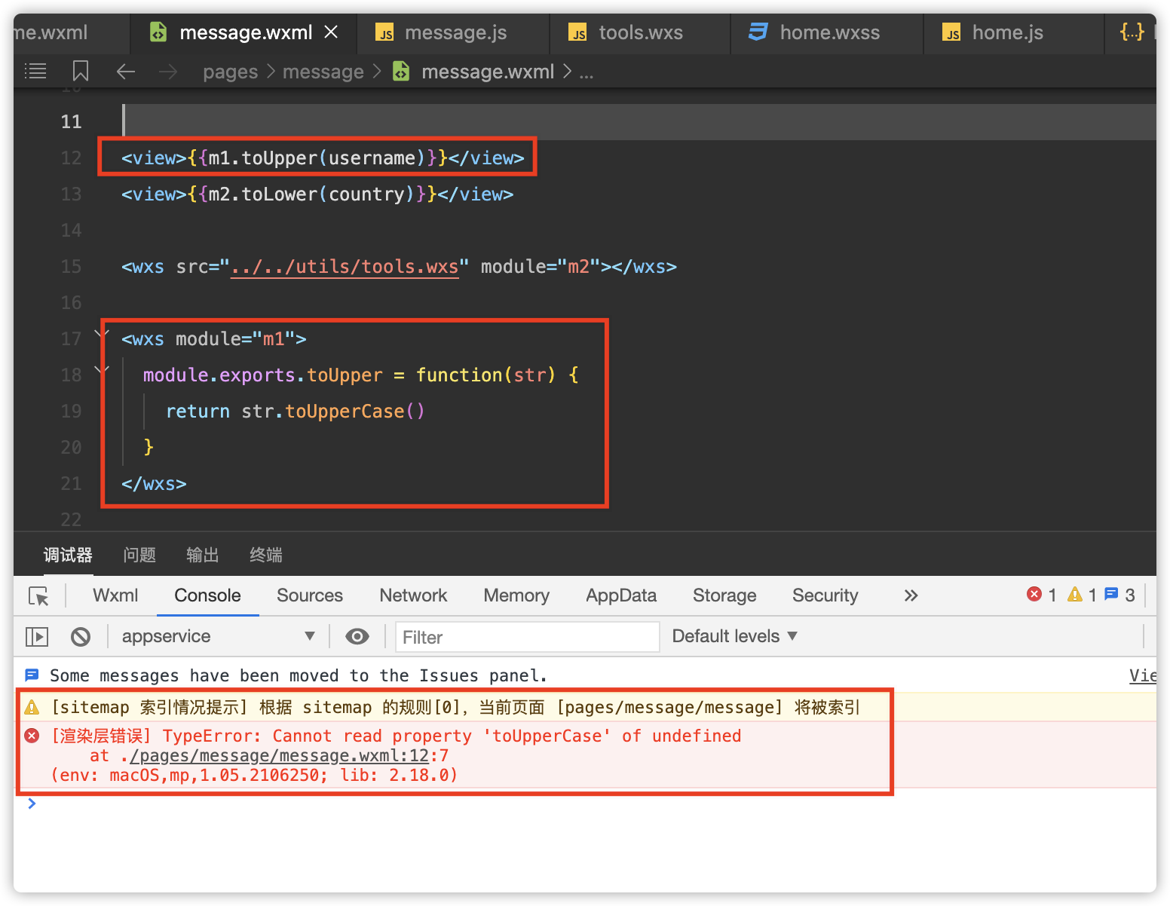Click the play panel icon left of the clear button

[x=36, y=636]
